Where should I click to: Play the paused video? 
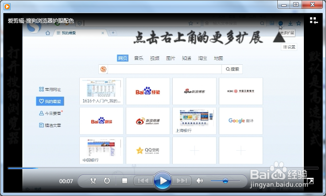point(163,181)
